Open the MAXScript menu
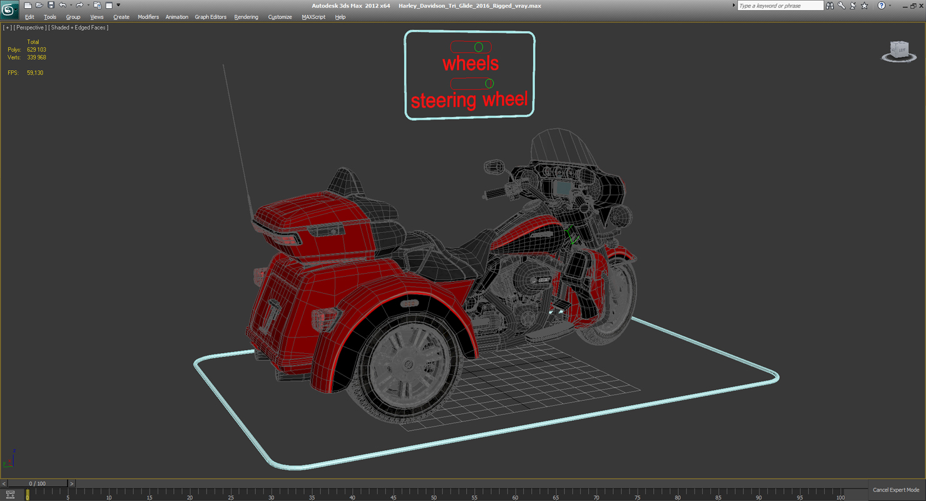This screenshot has width=926, height=501. click(313, 17)
